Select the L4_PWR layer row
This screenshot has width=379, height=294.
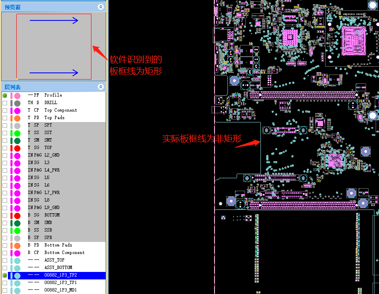click(57, 170)
